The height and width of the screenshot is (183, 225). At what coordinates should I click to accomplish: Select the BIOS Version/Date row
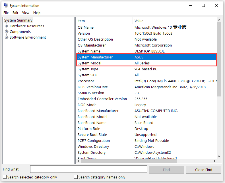(x=146, y=87)
